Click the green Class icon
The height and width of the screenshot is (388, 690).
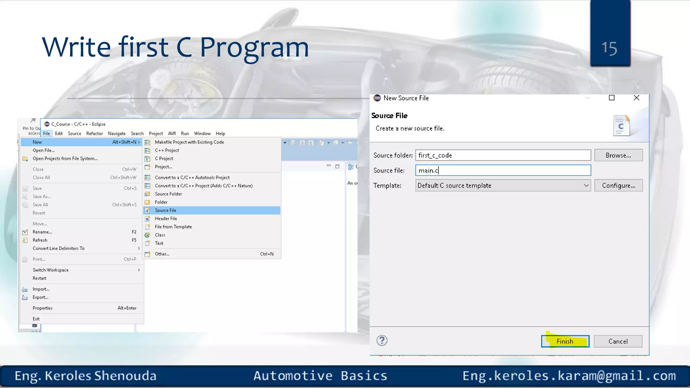(x=147, y=235)
